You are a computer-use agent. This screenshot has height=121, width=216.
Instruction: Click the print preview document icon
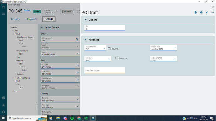(x=196, y=12)
